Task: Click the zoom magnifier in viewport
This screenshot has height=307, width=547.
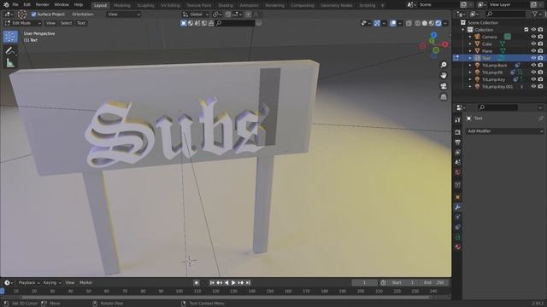Action: (x=444, y=65)
